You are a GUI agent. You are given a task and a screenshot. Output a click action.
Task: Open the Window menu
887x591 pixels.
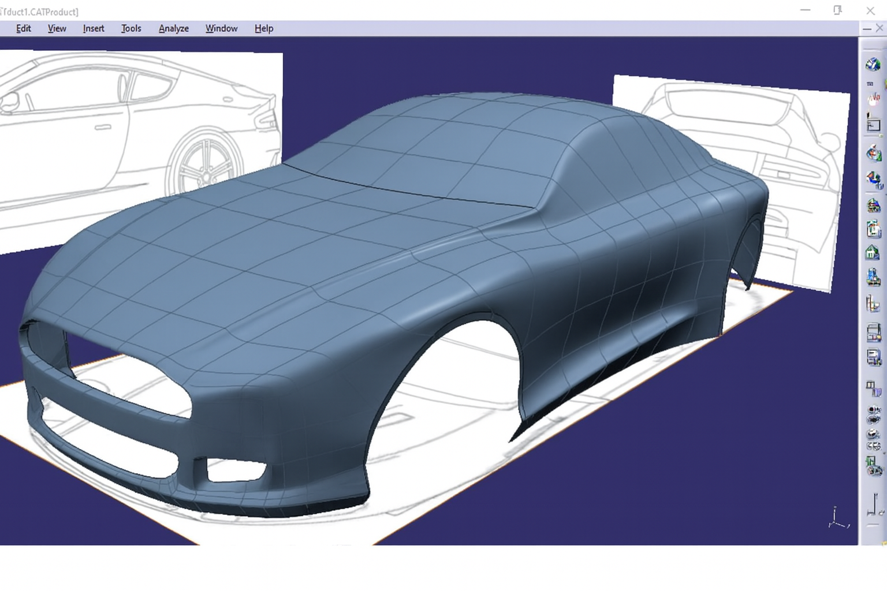(221, 28)
